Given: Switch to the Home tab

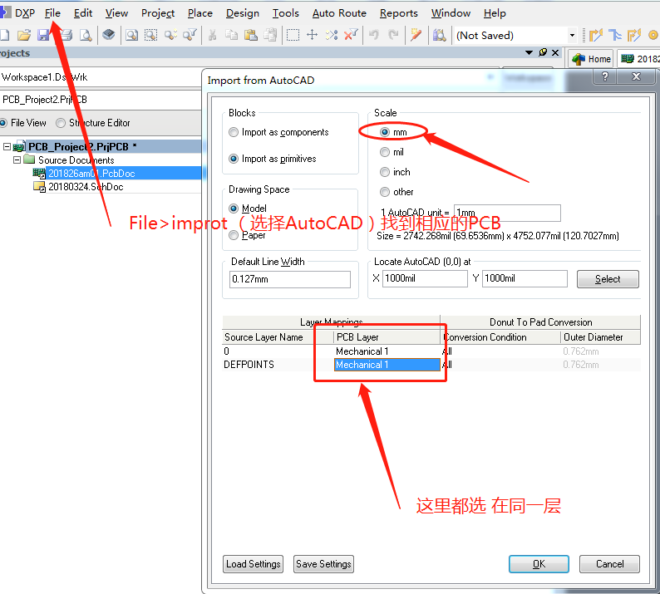Looking at the screenshot, I should [591, 59].
